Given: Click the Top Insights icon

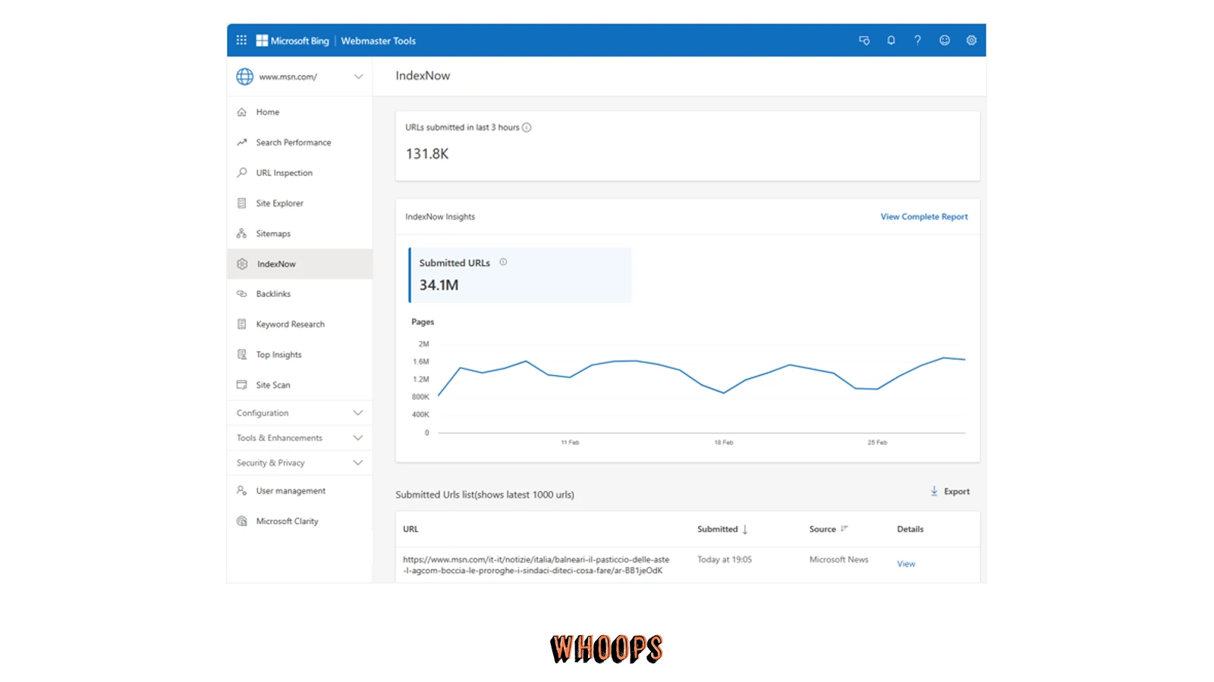Looking at the screenshot, I should tap(241, 355).
